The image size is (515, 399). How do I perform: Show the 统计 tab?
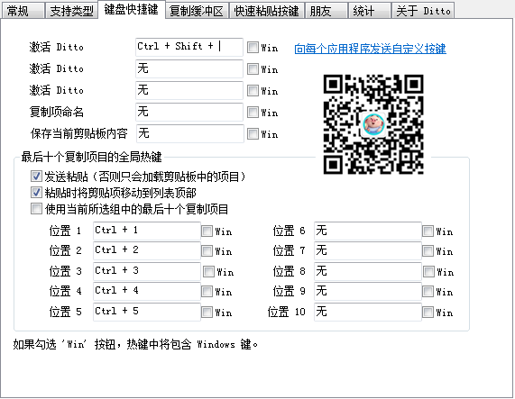point(370,11)
